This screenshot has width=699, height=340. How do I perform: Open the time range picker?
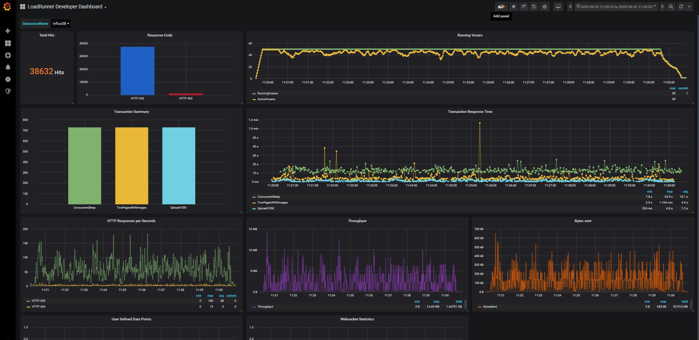coord(616,7)
